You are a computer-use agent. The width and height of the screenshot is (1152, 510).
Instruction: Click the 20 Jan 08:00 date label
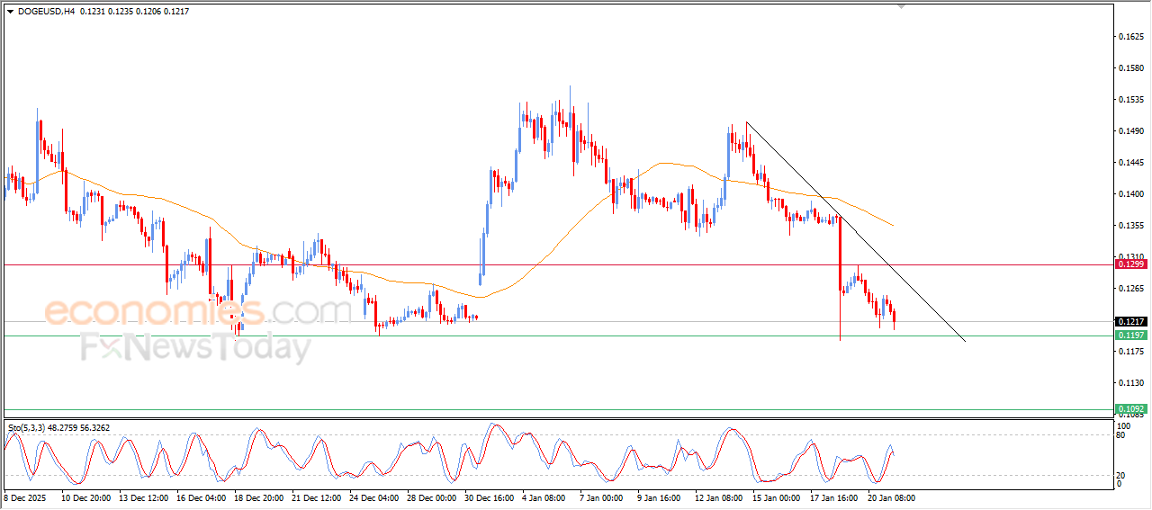(x=891, y=497)
